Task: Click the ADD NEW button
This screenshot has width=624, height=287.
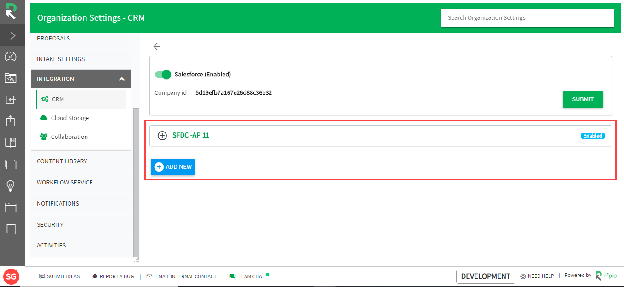Action: (172, 167)
